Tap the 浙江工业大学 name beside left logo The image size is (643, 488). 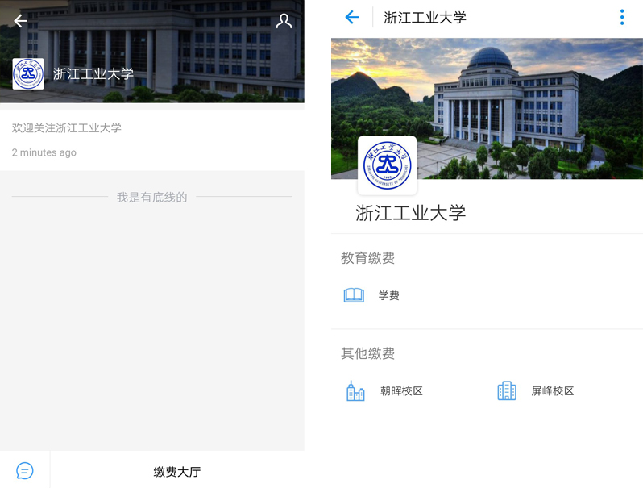93,74
